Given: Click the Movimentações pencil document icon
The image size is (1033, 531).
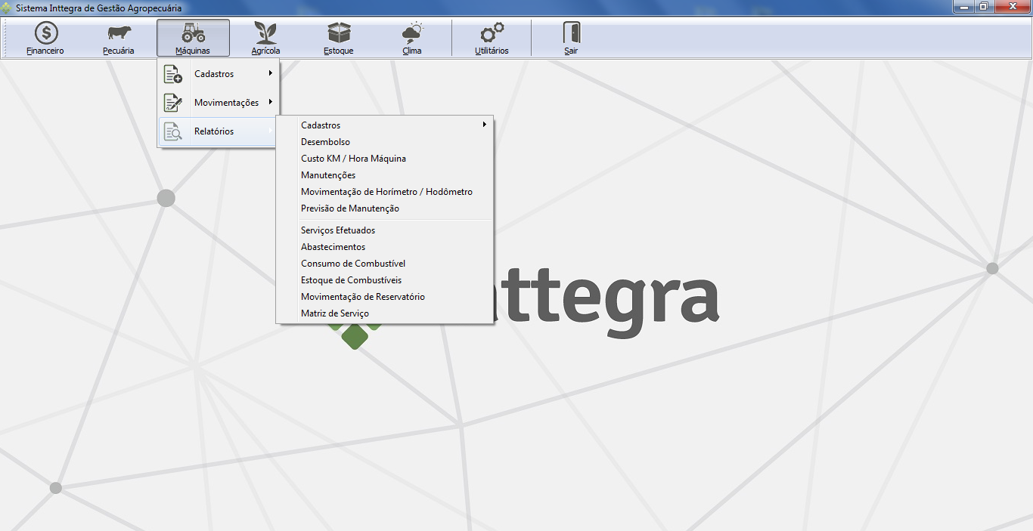Looking at the screenshot, I should (x=173, y=103).
